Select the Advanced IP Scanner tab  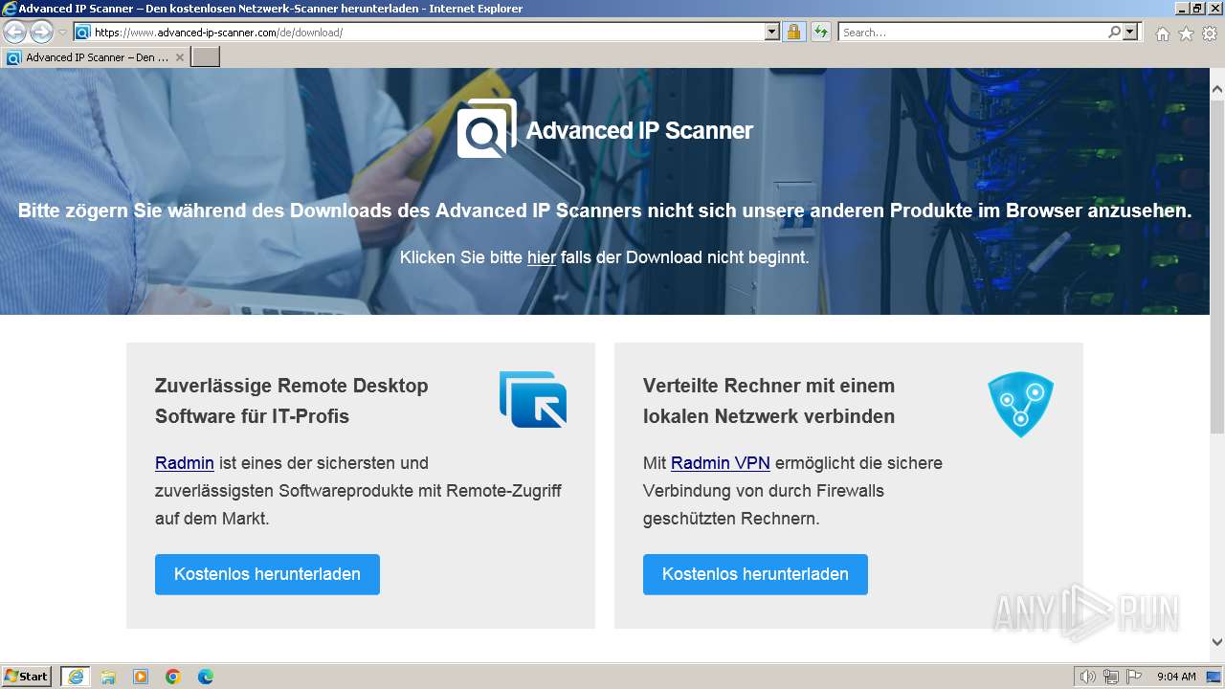[95, 57]
